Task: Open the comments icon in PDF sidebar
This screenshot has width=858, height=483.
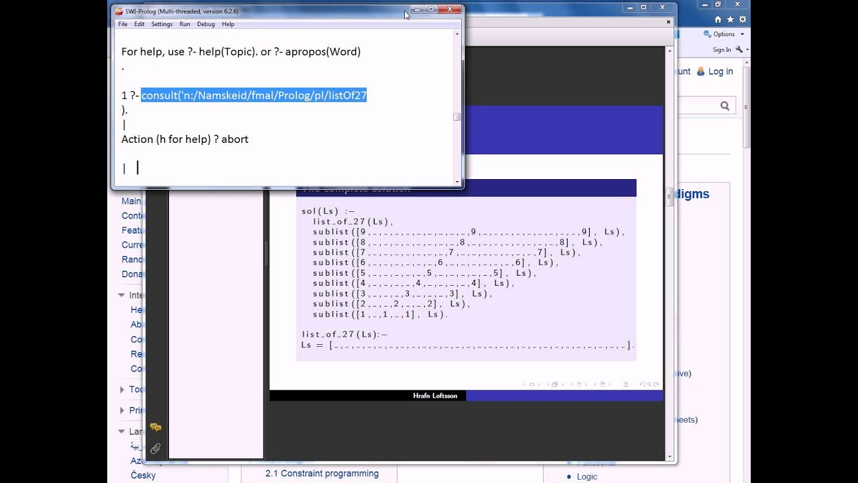Action: coord(156,427)
